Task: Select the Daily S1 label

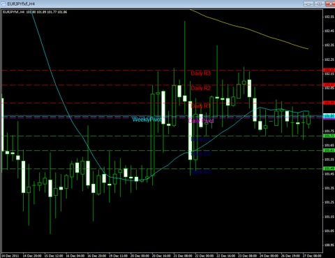Action: [200, 139]
